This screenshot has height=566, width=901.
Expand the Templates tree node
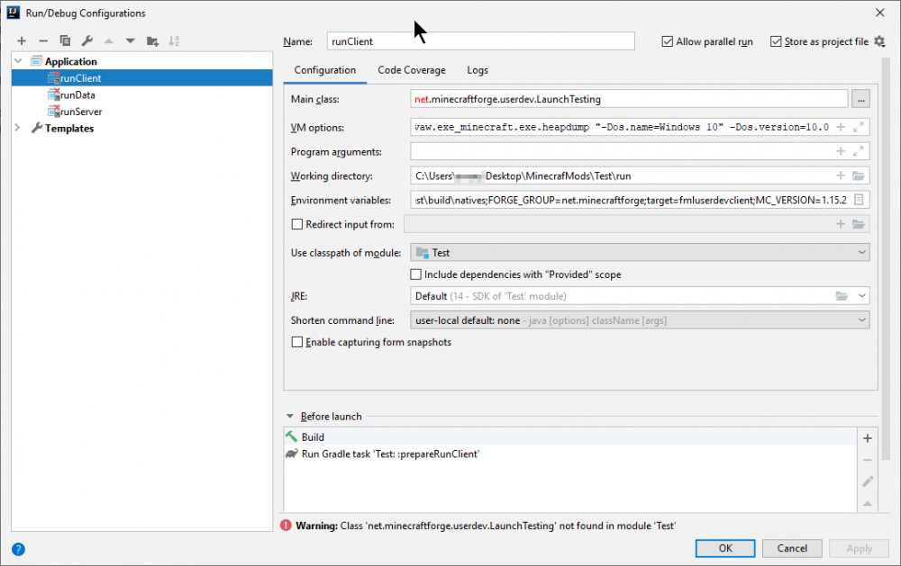click(x=19, y=129)
